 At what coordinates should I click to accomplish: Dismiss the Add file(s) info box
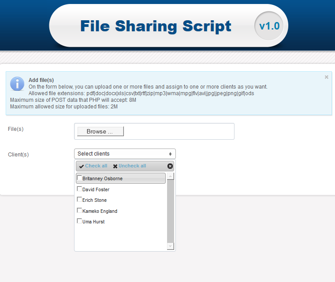click(x=326, y=77)
